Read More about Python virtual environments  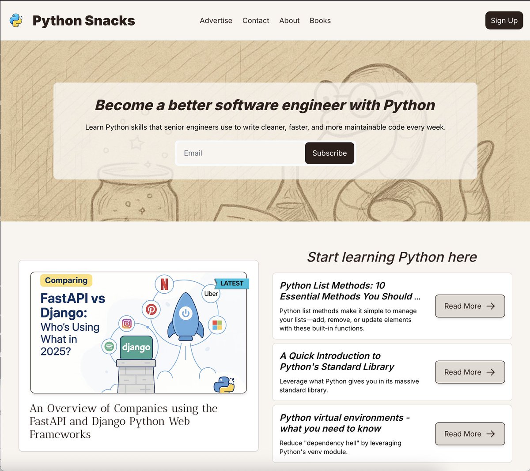470,434
